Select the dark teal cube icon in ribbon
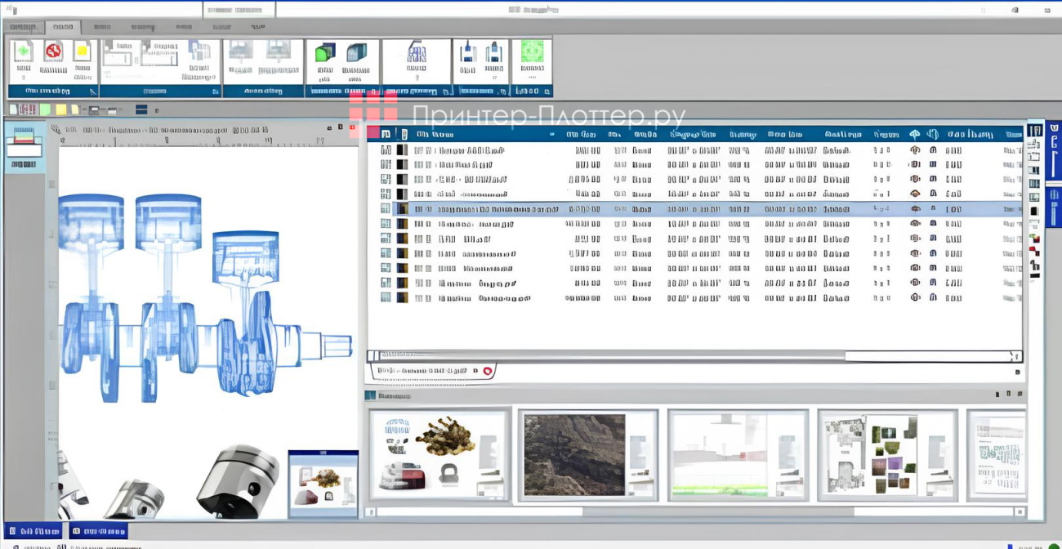1062x549 pixels. point(355,53)
